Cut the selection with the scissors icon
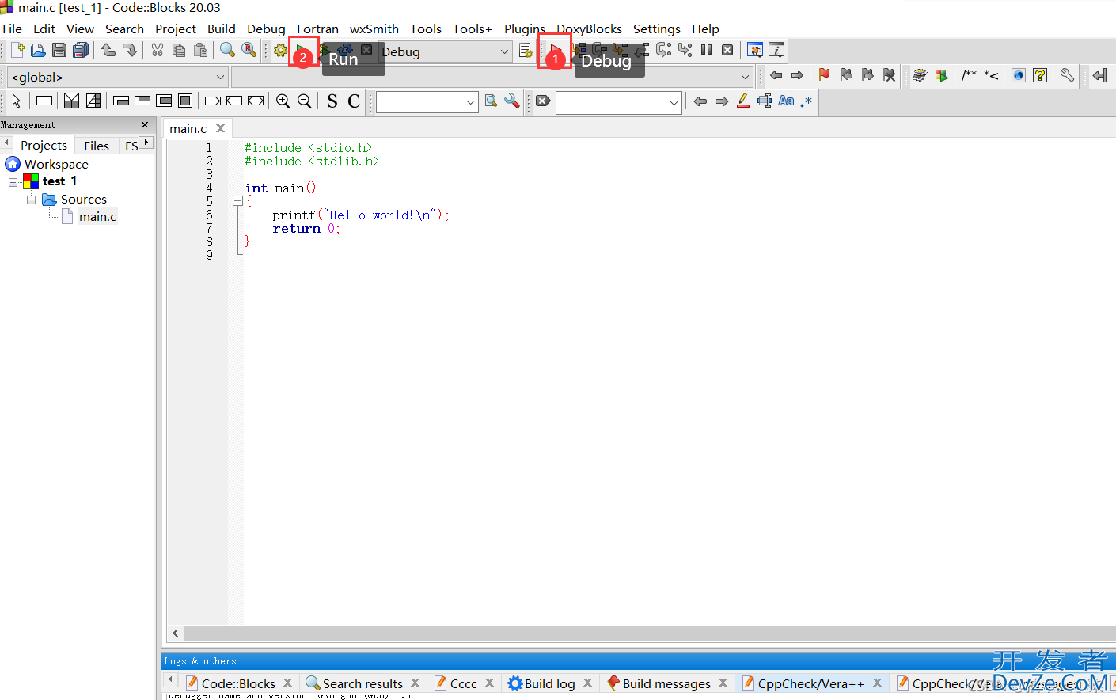 [158, 51]
